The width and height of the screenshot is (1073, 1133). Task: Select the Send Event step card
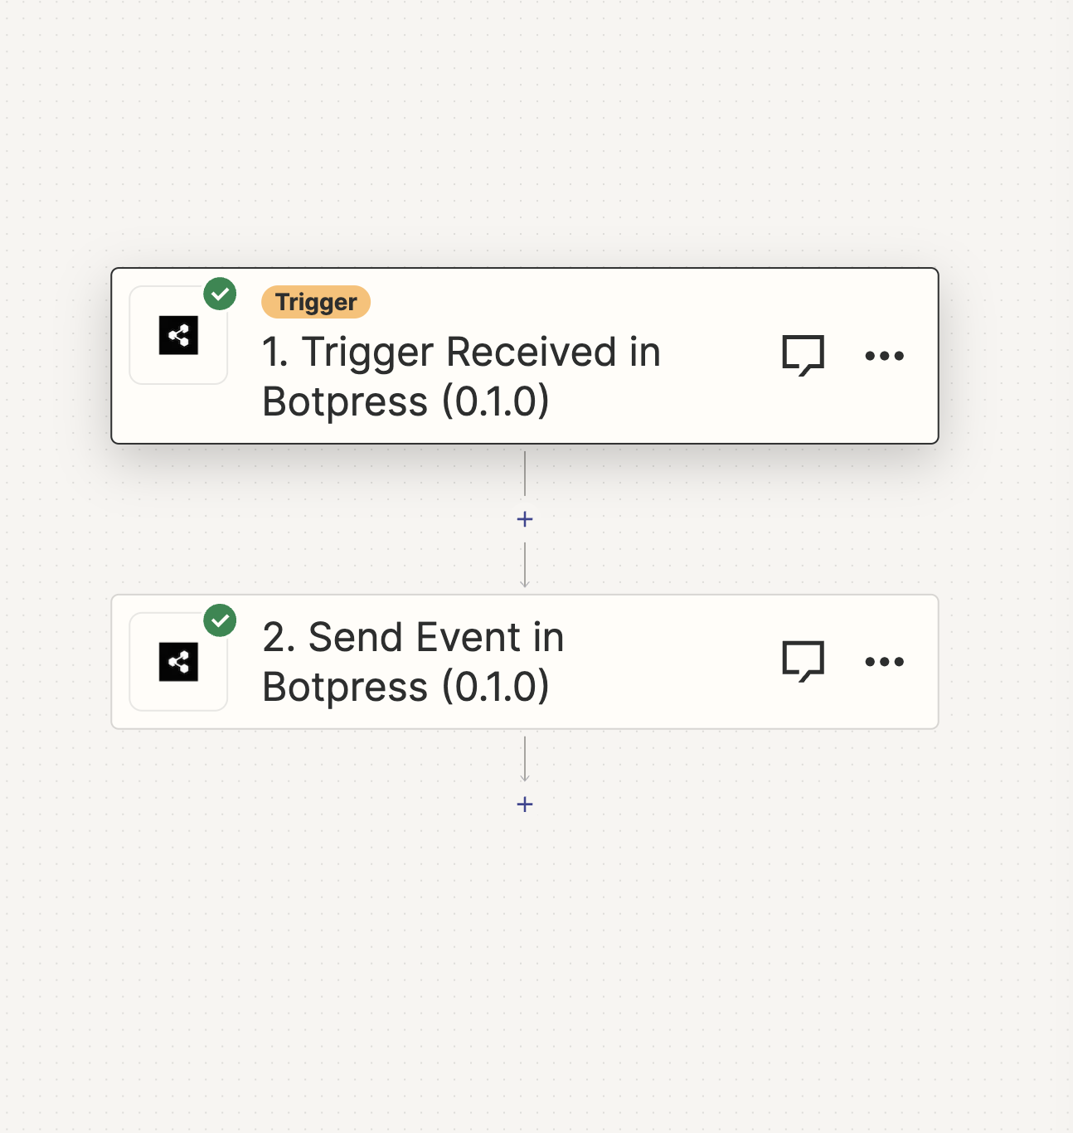pos(525,662)
